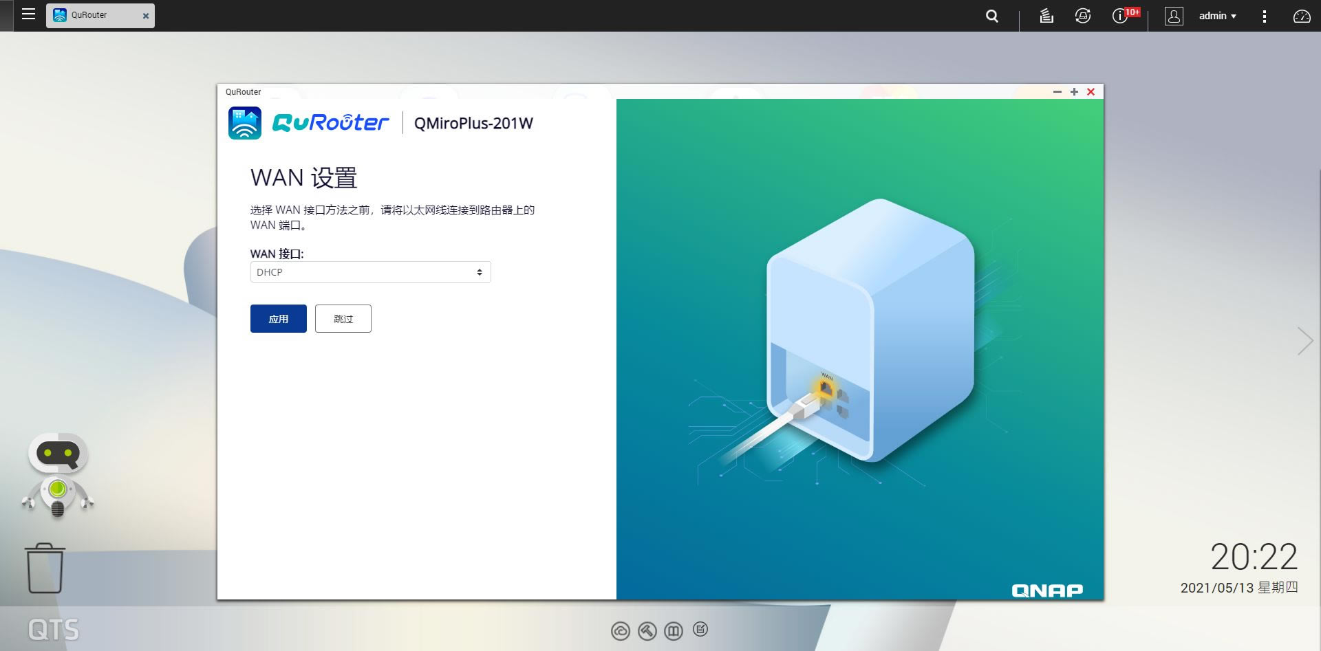Open the more options vertical dots menu
Viewport: 1321px width, 651px height.
tap(1264, 16)
